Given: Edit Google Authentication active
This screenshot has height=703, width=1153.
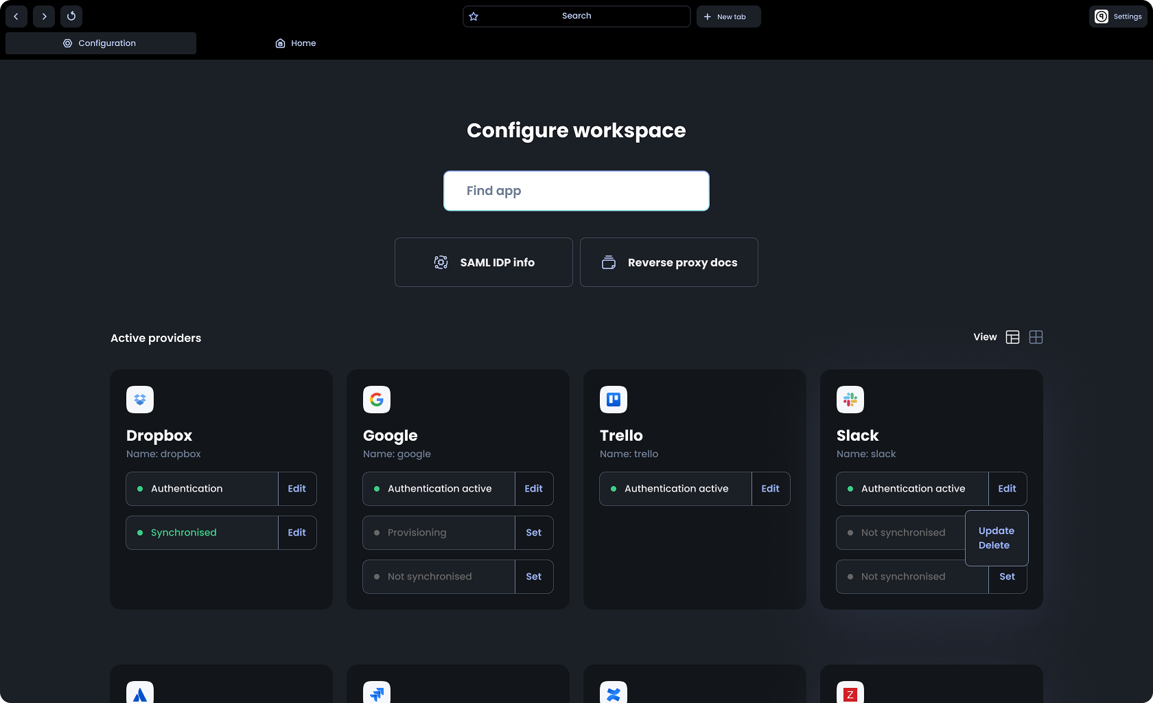Looking at the screenshot, I should coord(534,489).
